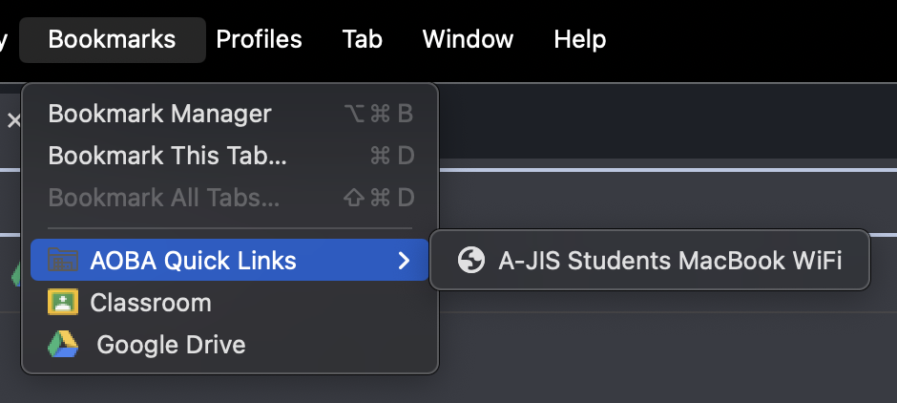The height and width of the screenshot is (403, 897).
Task: Open the Classroom bookmark
Action: coord(151,303)
